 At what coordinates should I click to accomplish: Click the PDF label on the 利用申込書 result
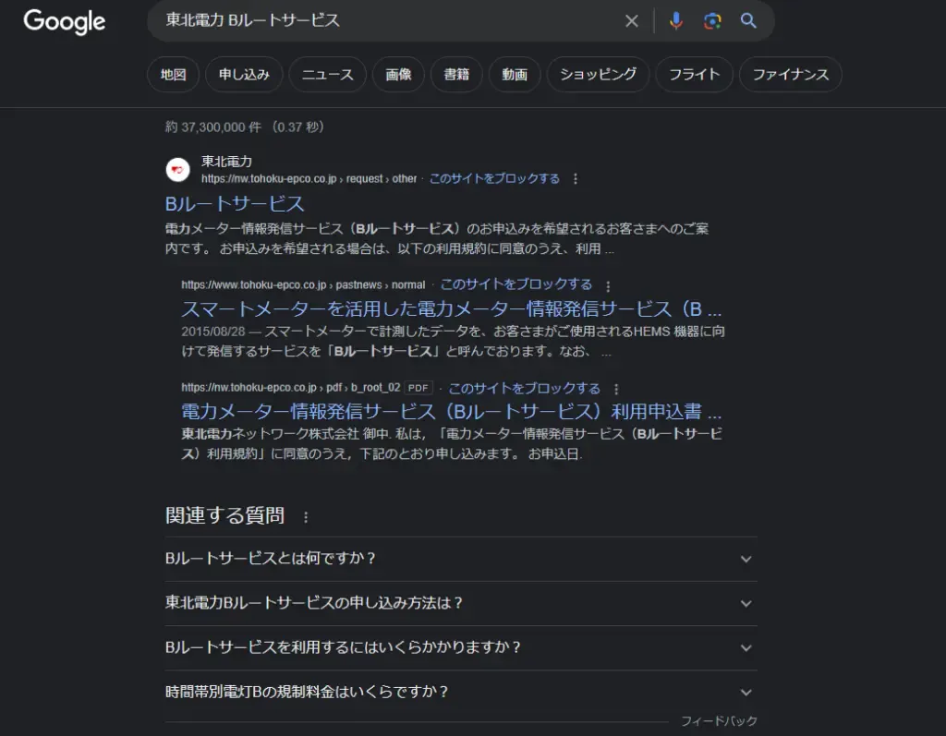417,388
